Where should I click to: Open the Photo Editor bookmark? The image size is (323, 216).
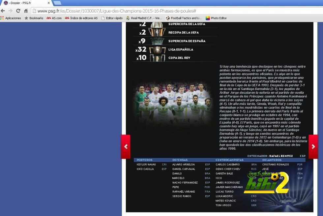coord(216,18)
